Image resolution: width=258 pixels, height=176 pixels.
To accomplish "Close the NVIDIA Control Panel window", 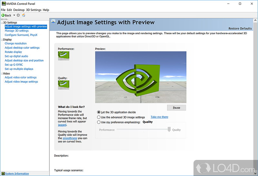I will (252, 4).
